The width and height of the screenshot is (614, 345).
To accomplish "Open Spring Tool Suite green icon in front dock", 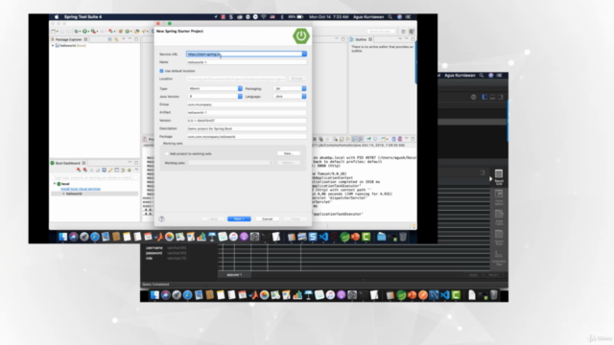I will (344, 237).
